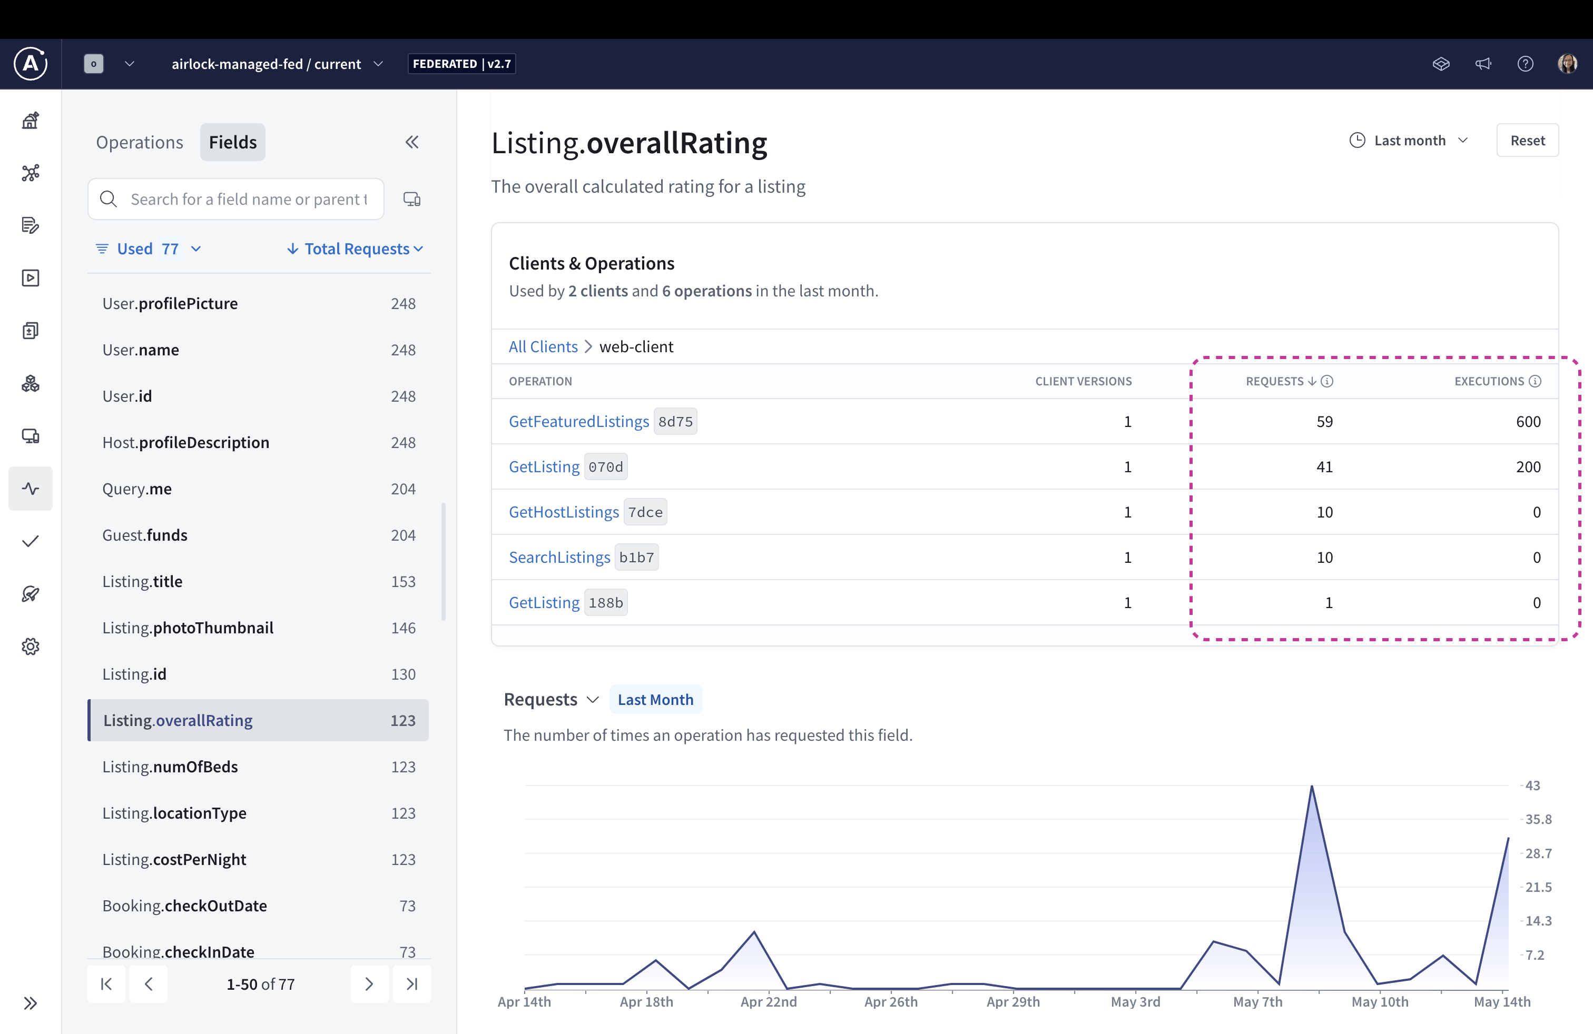The height and width of the screenshot is (1034, 1593).
Task: Select the Insights pulse icon in the sidebar
Action: pyautogui.click(x=30, y=488)
